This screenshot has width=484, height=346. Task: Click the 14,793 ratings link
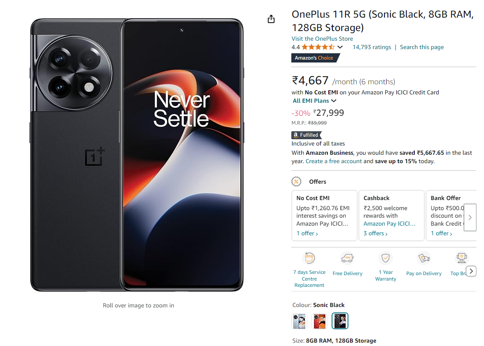[x=372, y=47]
